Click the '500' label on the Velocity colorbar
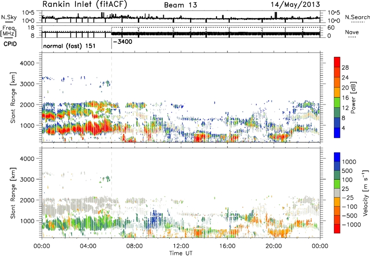 [348, 171]
